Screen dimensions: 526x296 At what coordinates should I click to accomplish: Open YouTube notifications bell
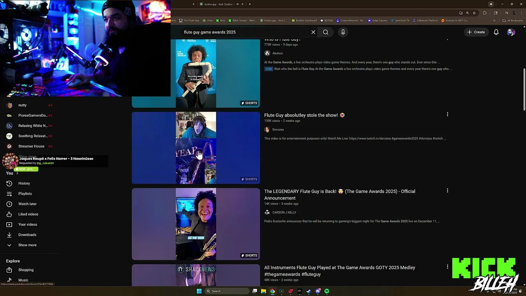tap(496, 32)
